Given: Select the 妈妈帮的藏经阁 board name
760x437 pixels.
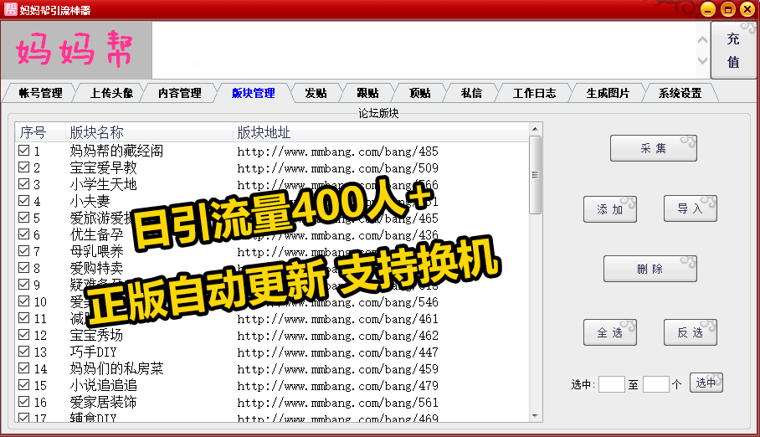Looking at the screenshot, I should tap(116, 151).
